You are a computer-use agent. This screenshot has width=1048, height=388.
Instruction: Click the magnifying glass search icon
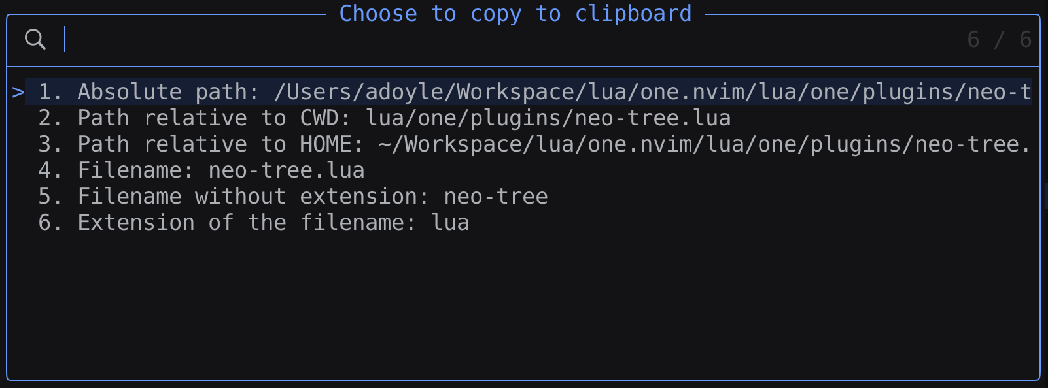click(36, 39)
